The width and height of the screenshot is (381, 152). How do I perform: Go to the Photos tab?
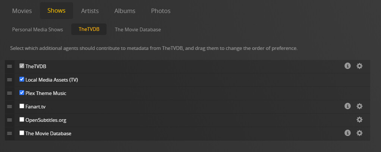161,11
